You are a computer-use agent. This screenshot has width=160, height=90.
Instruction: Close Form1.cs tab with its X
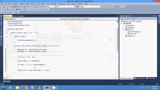pyautogui.click(x=11, y=16)
